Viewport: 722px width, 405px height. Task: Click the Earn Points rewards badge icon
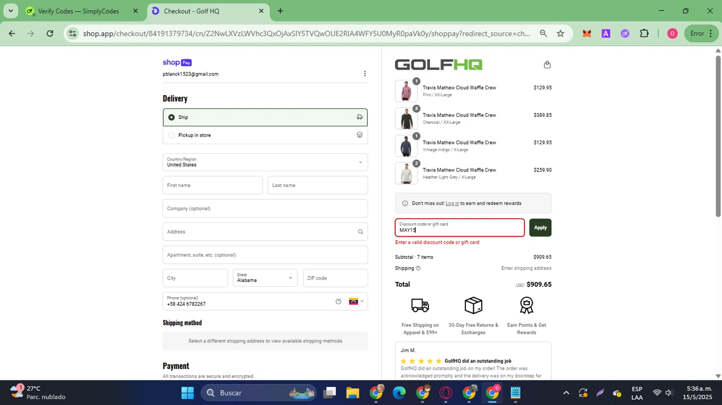[x=527, y=305]
